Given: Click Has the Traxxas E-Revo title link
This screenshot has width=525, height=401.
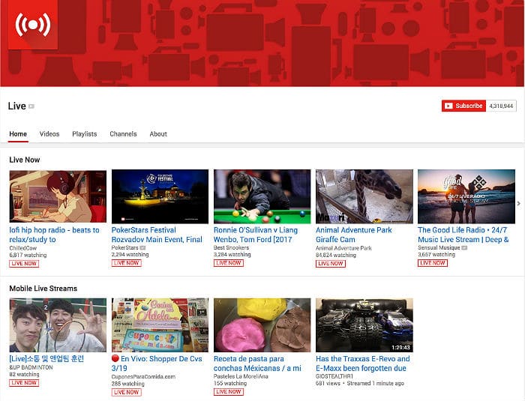Looking at the screenshot, I should tap(362, 364).
